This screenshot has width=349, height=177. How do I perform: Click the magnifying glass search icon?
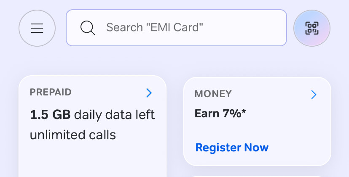tap(88, 28)
